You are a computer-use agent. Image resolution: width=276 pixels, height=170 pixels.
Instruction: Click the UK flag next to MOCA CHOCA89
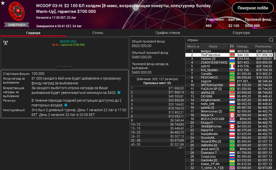pos(232,119)
